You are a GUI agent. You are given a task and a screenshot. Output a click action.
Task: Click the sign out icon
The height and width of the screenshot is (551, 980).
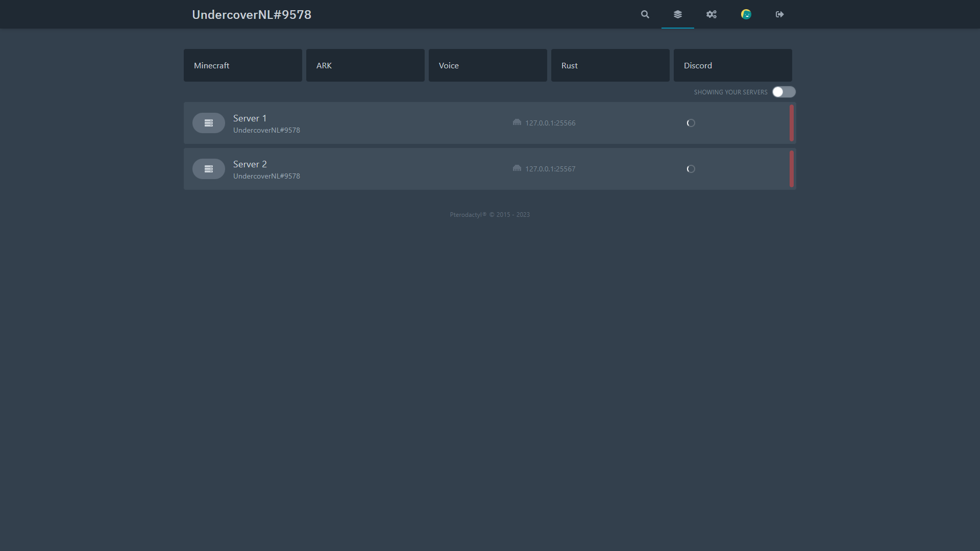click(779, 14)
